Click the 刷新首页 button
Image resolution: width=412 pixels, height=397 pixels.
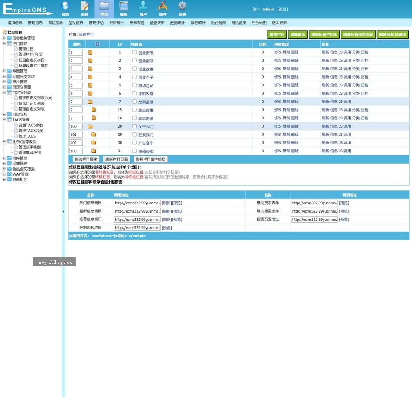coord(298,34)
